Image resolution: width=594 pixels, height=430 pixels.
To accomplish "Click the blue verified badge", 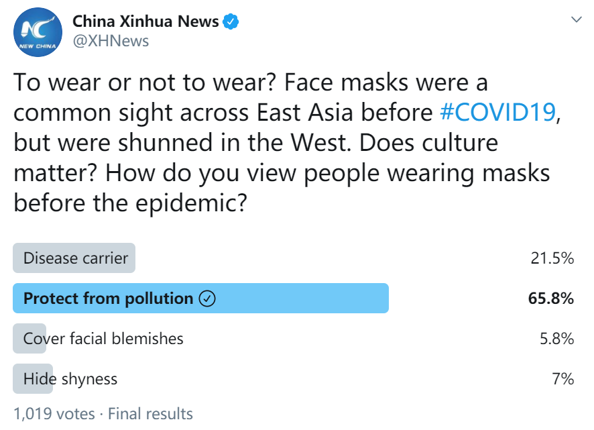I will (231, 21).
